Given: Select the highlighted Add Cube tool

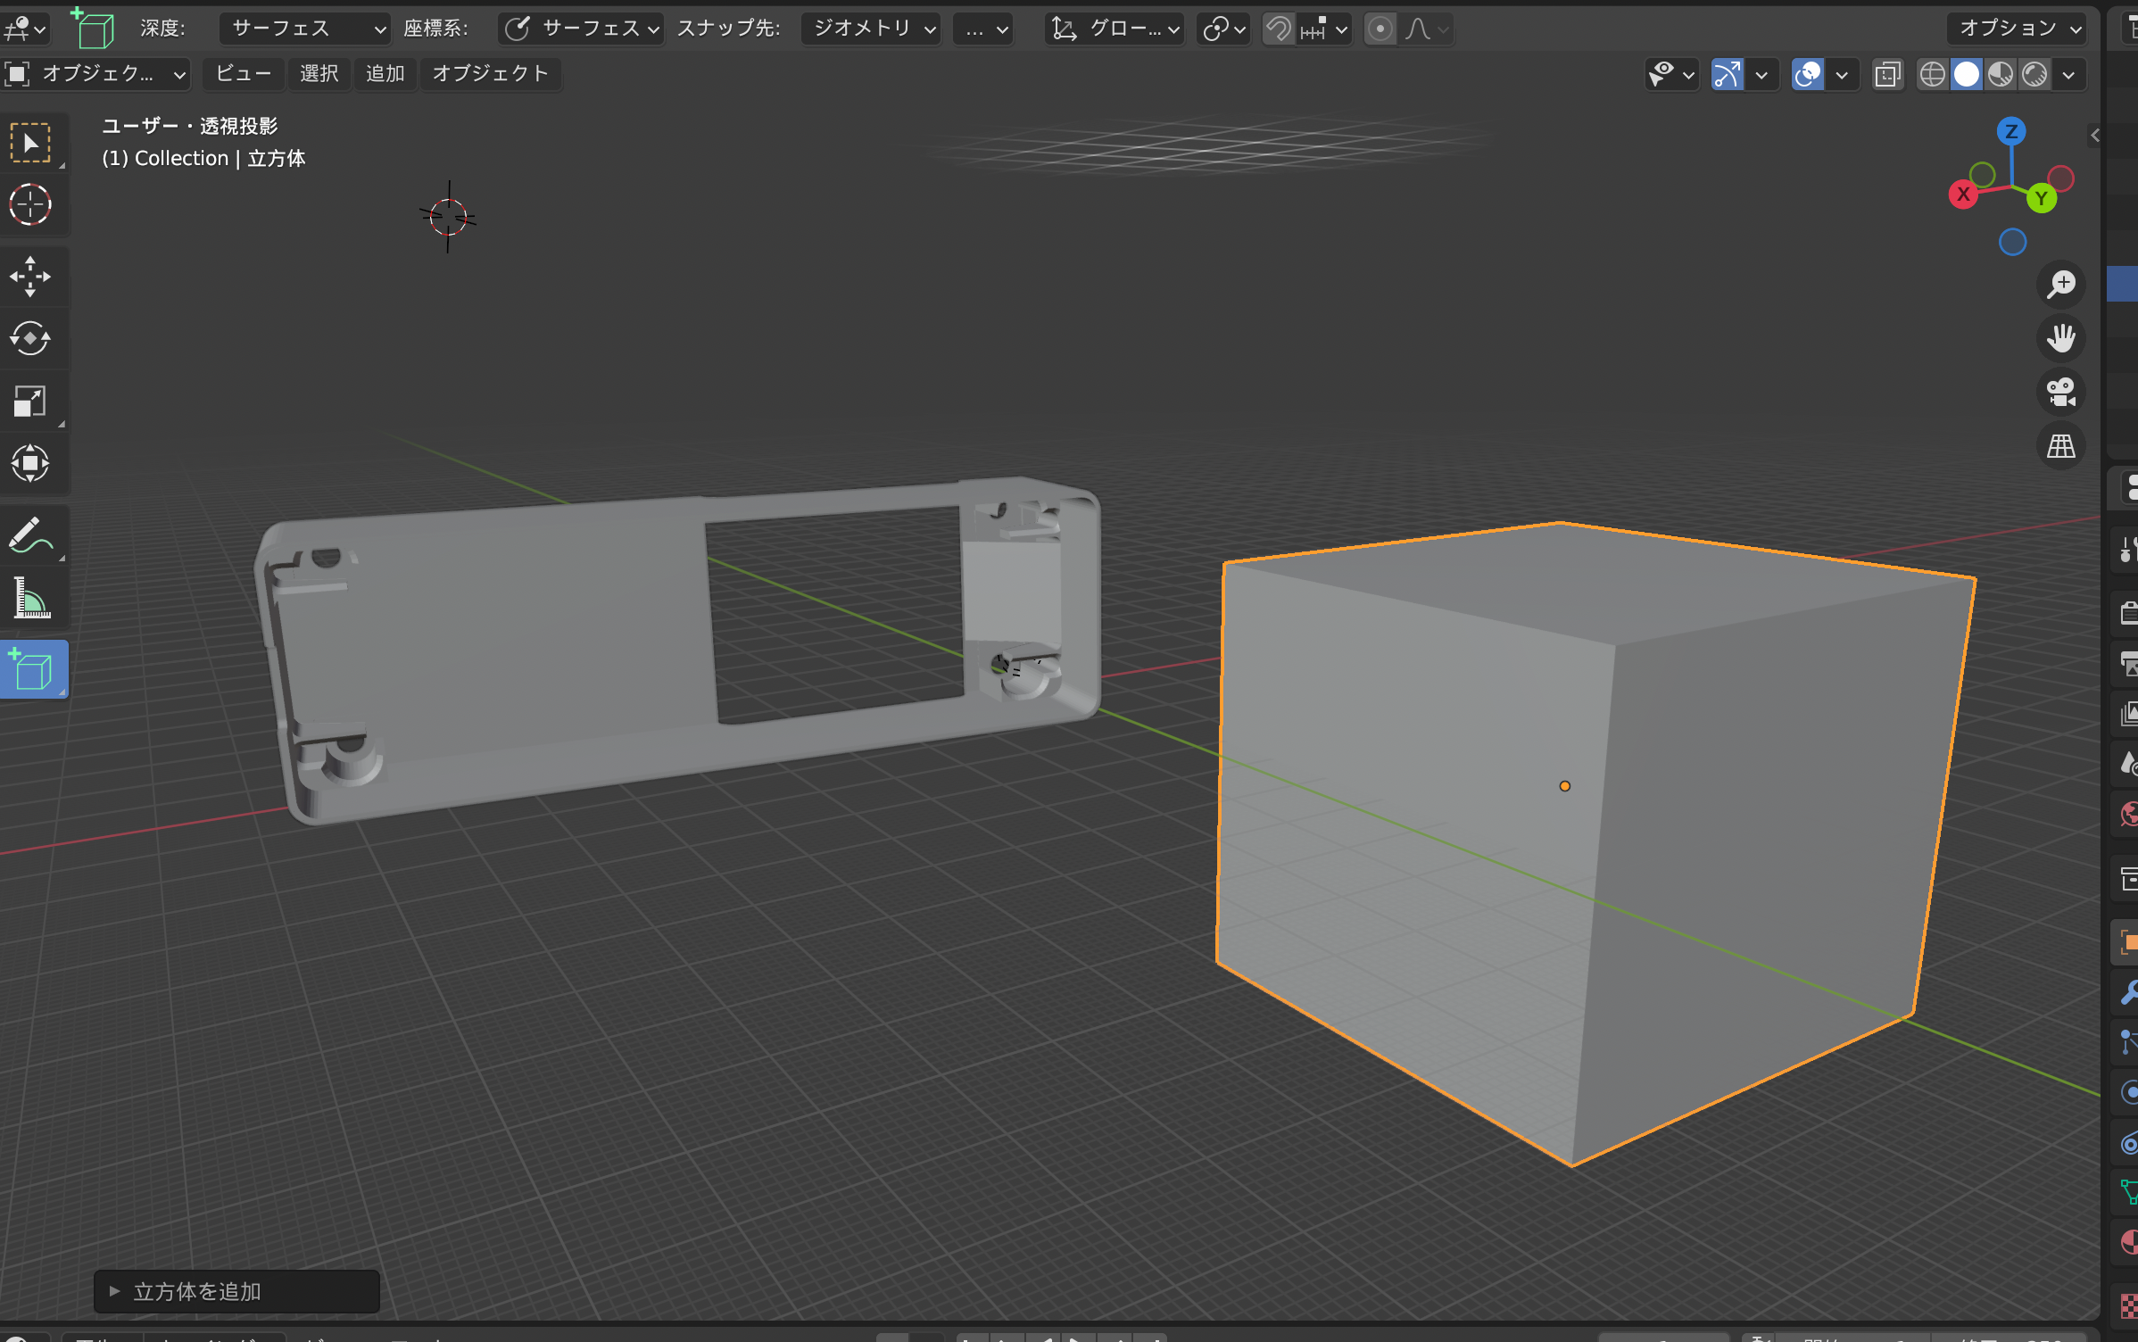Looking at the screenshot, I should [34, 669].
